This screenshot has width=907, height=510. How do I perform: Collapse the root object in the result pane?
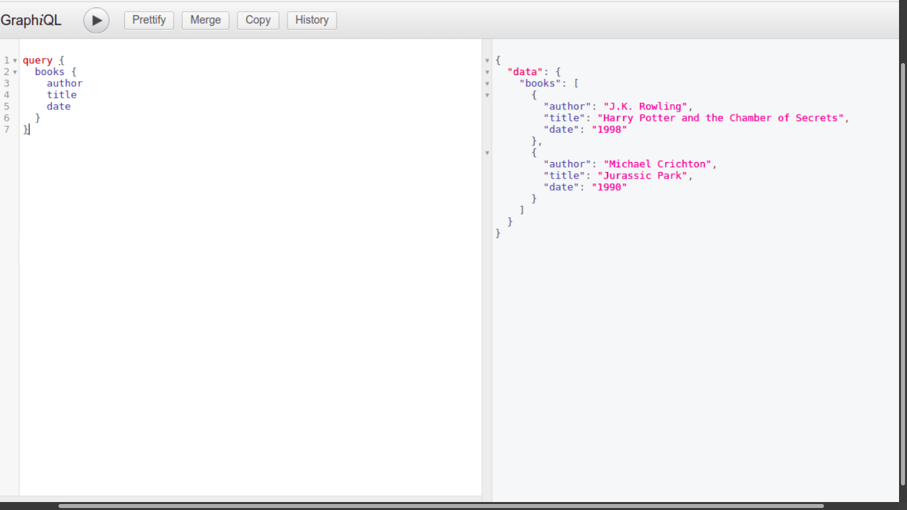point(487,60)
